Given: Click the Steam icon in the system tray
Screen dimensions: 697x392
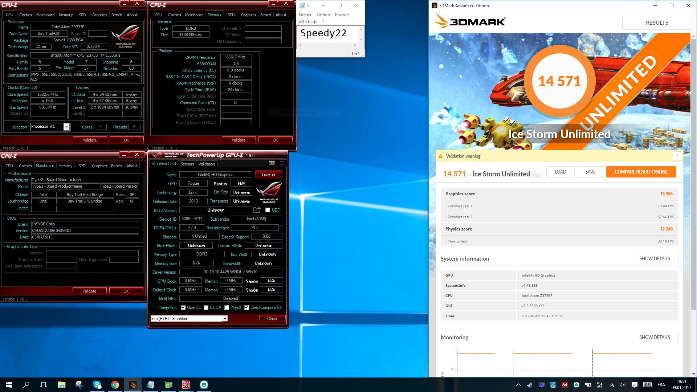Looking at the screenshot, I should point(530,385).
